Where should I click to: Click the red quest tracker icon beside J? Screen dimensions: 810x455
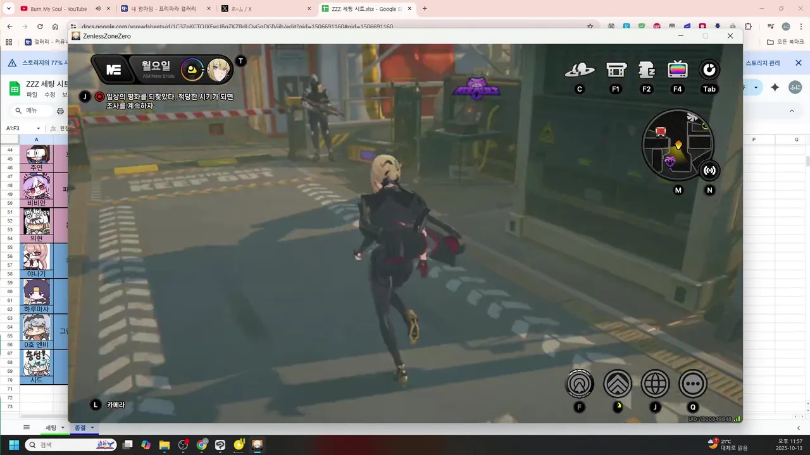pos(99,97)
